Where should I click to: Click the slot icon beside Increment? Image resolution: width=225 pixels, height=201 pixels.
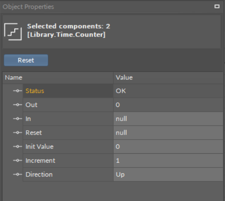pos(17,160)
